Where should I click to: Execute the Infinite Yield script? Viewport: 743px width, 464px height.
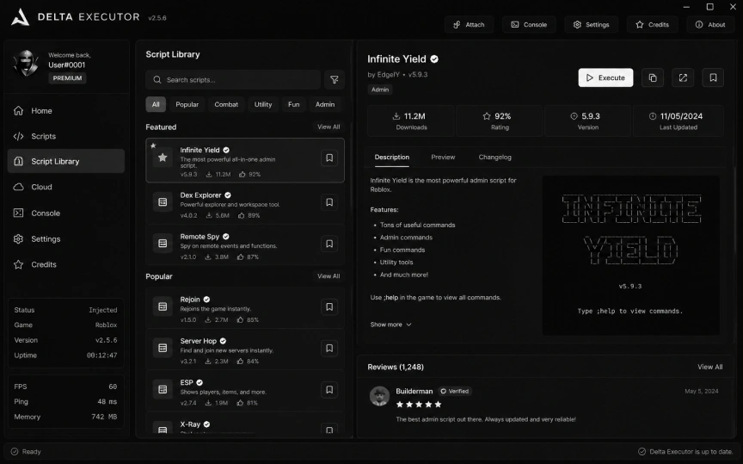click(605, 77)
